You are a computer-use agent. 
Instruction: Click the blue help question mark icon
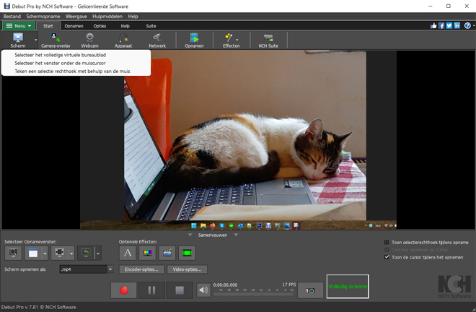click(x=467, y=26)
